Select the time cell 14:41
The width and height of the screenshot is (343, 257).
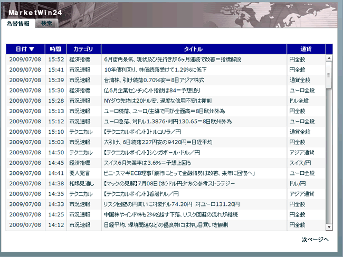(x=56, y=173)
